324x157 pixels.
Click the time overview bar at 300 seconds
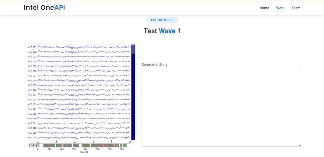(x=74, y=145)
